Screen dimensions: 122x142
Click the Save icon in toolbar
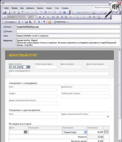[5, 12]
